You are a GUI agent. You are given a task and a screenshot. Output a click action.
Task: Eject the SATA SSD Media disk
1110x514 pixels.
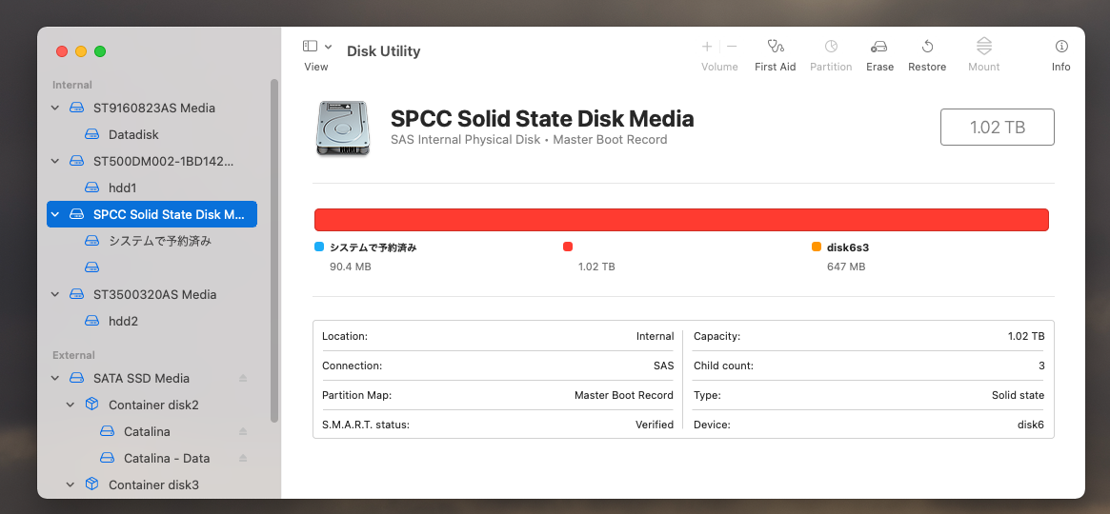243,379
